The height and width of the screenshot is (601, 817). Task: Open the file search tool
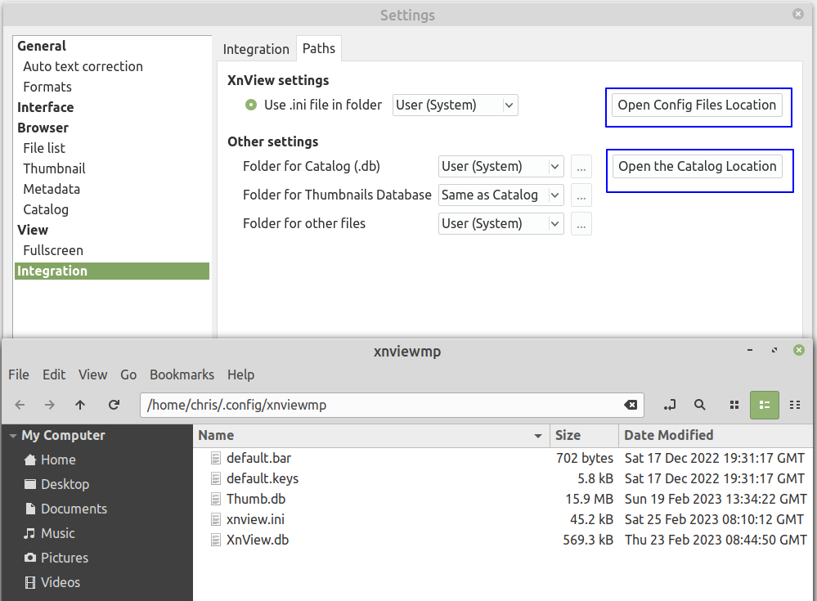[700, 405]
